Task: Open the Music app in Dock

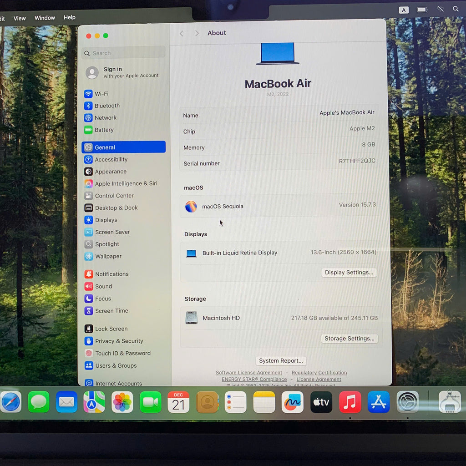Action: tap(350, 402)
